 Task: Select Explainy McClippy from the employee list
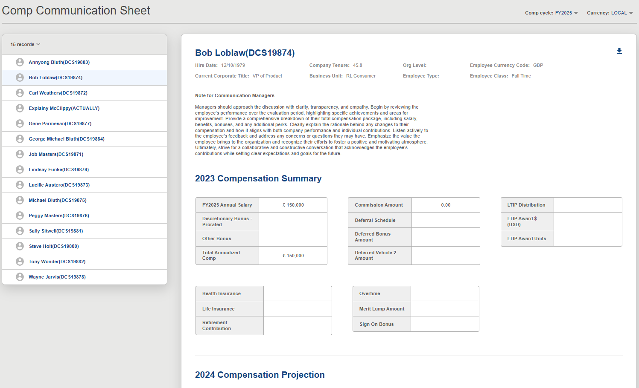(64, 108)
